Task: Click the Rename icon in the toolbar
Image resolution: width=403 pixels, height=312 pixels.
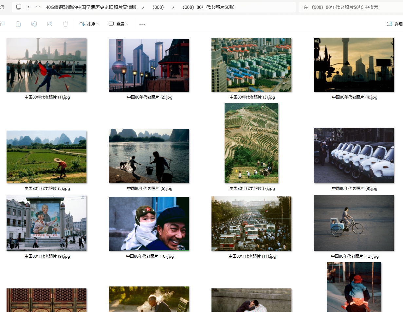Action: [34, 24]
